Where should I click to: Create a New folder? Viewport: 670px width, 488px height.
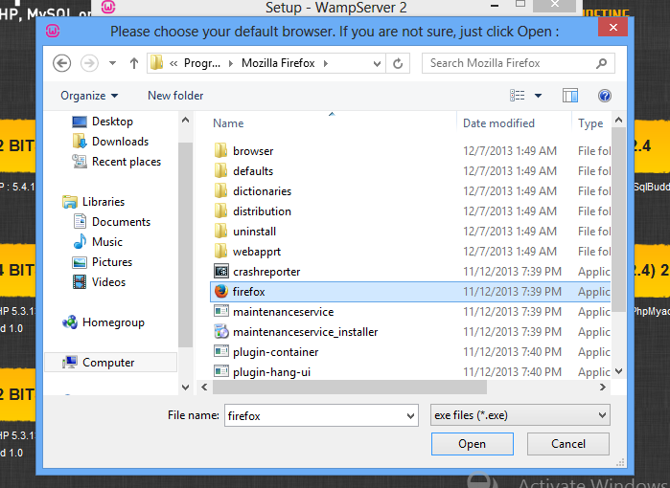coord(175,96)
